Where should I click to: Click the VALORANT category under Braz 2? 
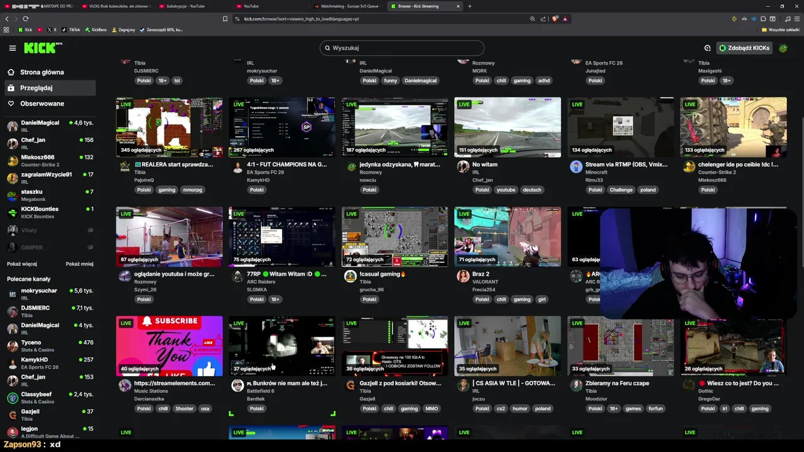(485, 282)
